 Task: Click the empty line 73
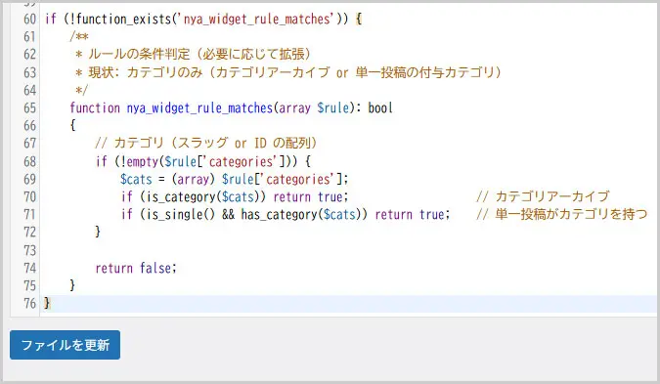tap(349, 250)
